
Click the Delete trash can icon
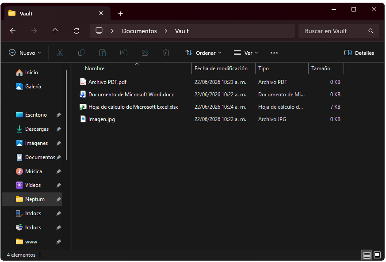tap(166, 53)
